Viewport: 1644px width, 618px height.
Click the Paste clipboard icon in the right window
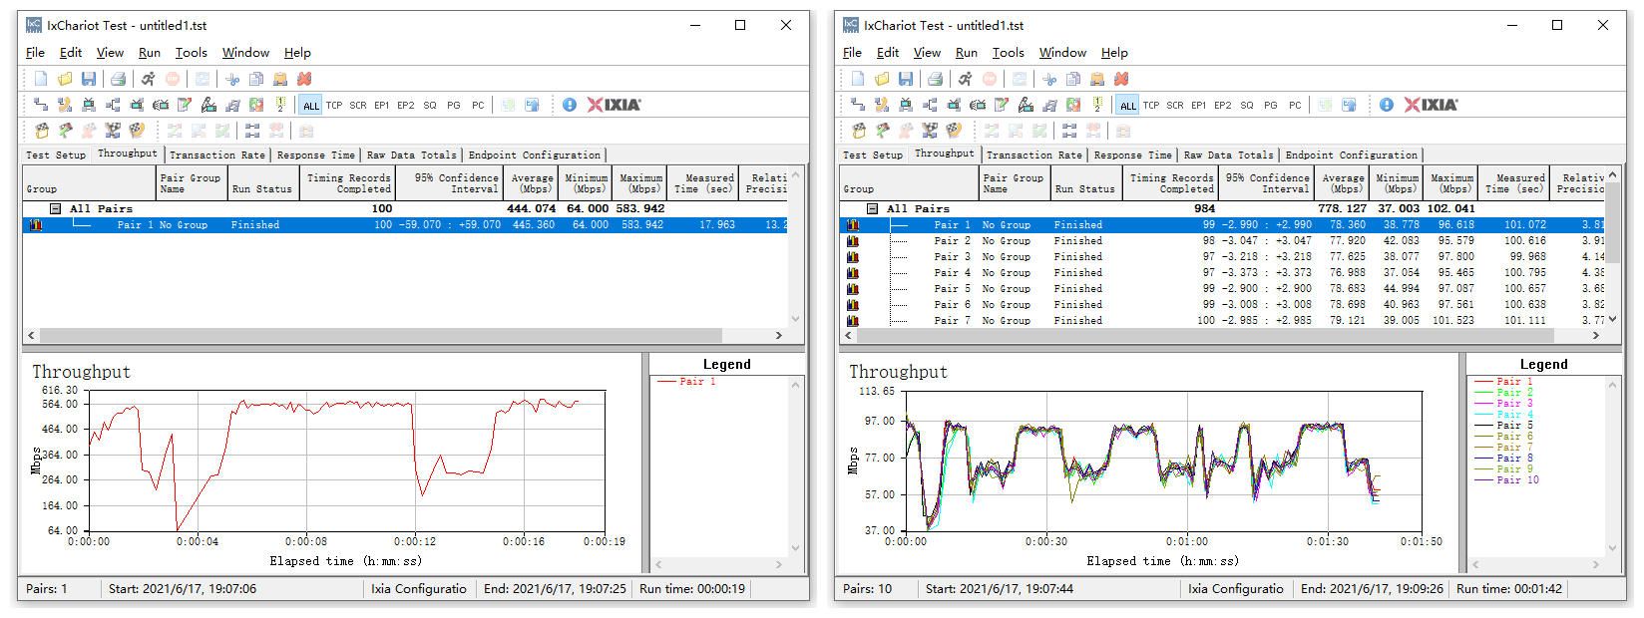pos(1097,79)
